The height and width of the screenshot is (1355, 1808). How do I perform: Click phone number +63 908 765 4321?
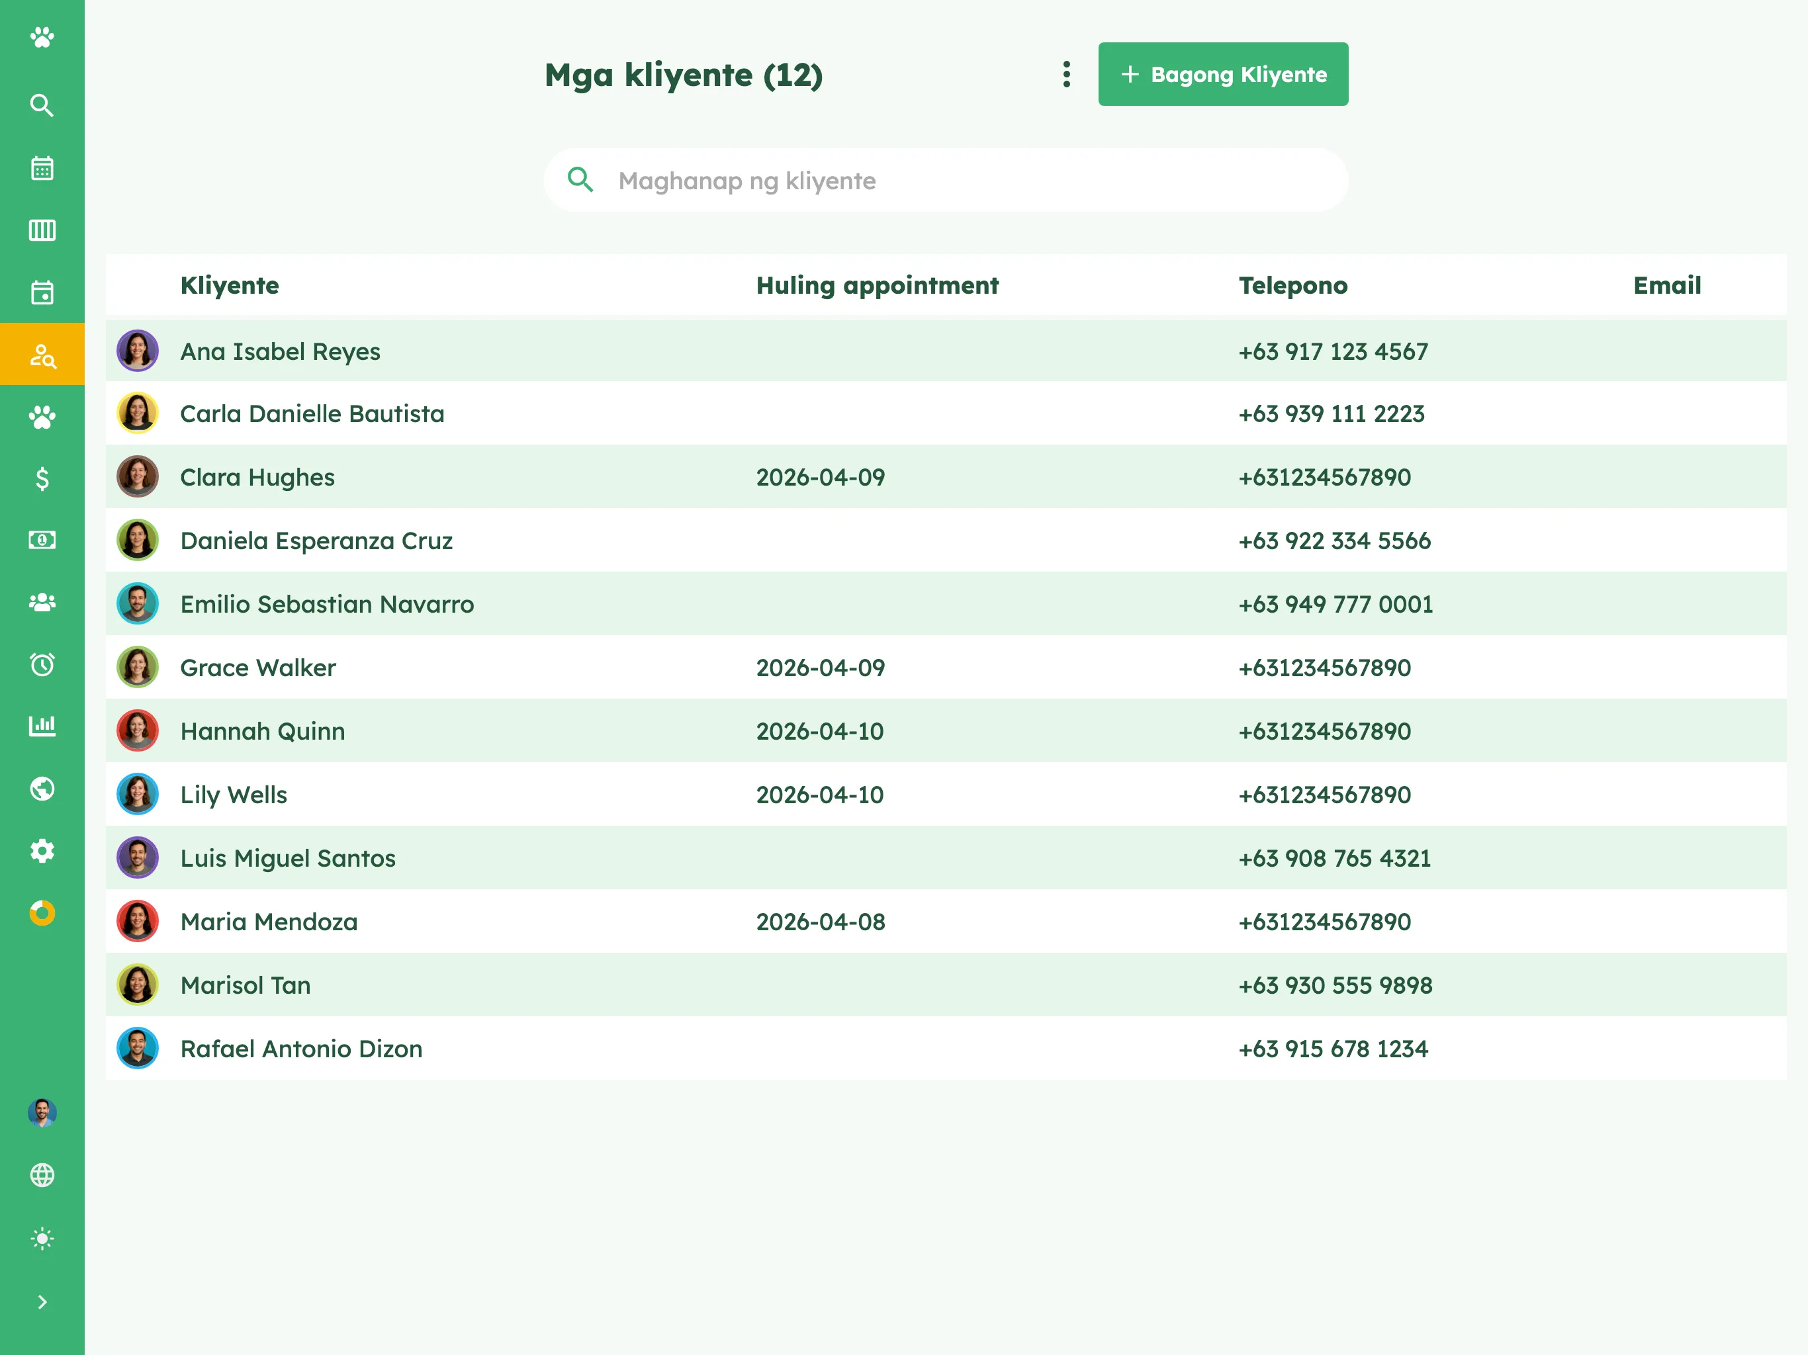(x=1335, y=858)
